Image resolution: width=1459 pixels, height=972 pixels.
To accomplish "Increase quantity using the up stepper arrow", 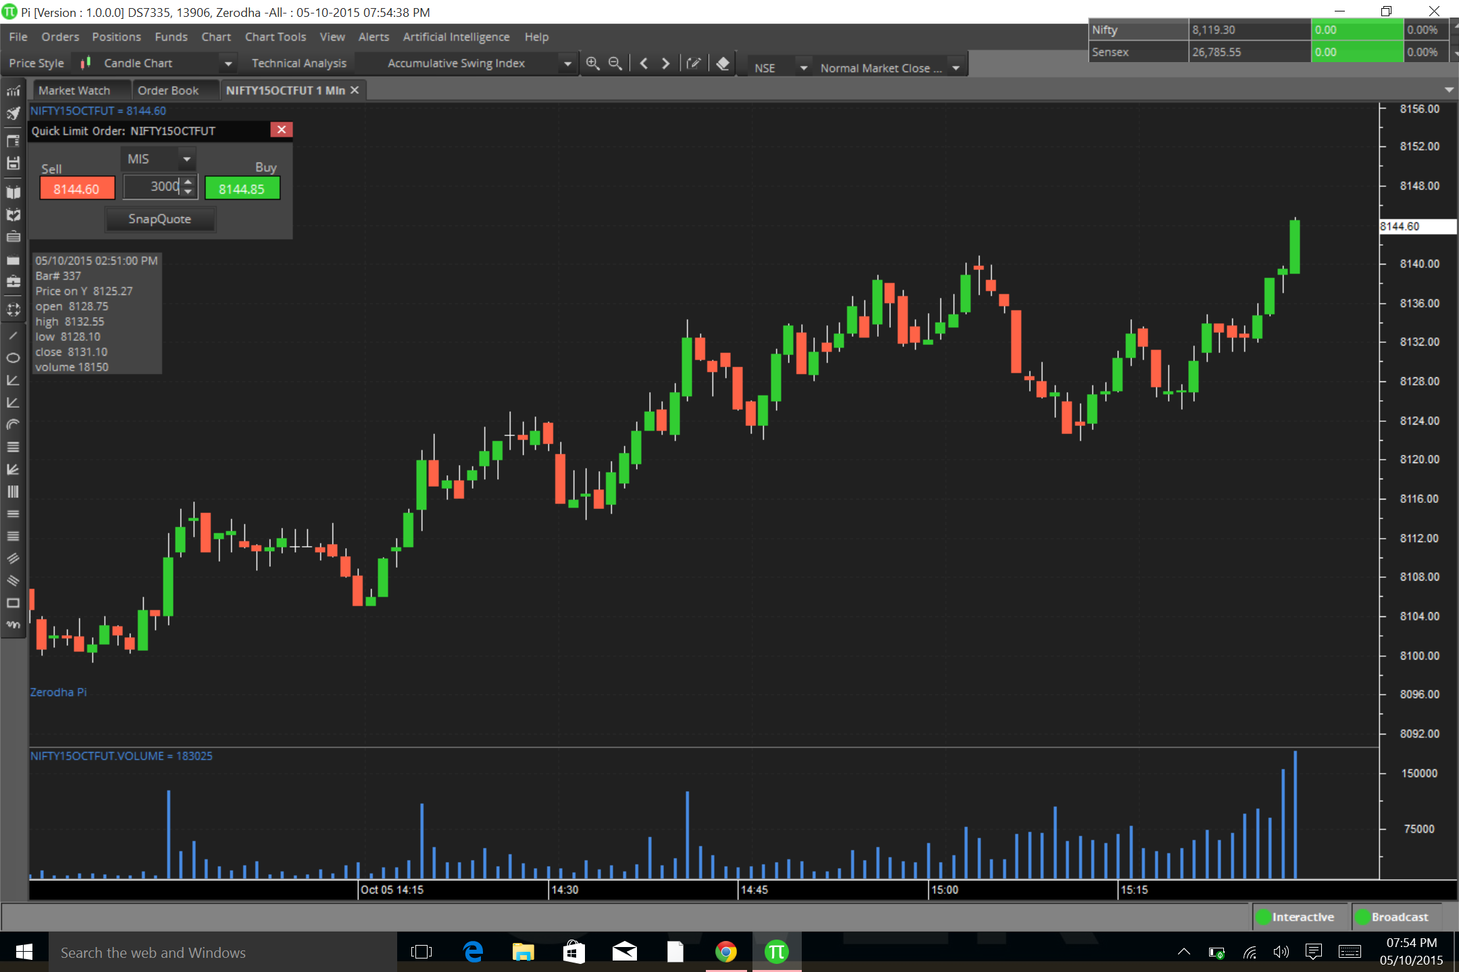I will tap(188, 181).
